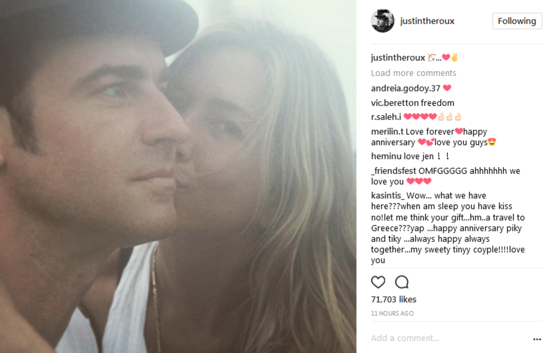
Task: Open kasintis_ commenter profile
Action: 387,196
